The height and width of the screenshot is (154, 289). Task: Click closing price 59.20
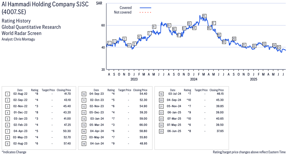143,112
